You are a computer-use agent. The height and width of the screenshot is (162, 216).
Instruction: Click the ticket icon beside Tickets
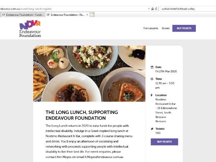152,129
